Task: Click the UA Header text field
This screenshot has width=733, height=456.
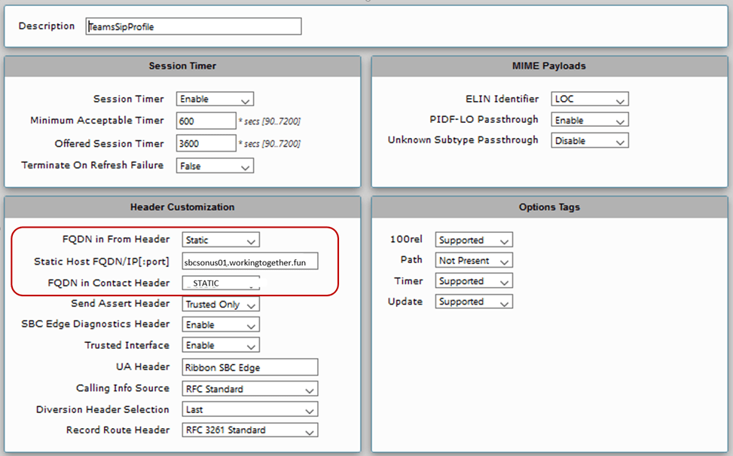Action: pos(250,367)
